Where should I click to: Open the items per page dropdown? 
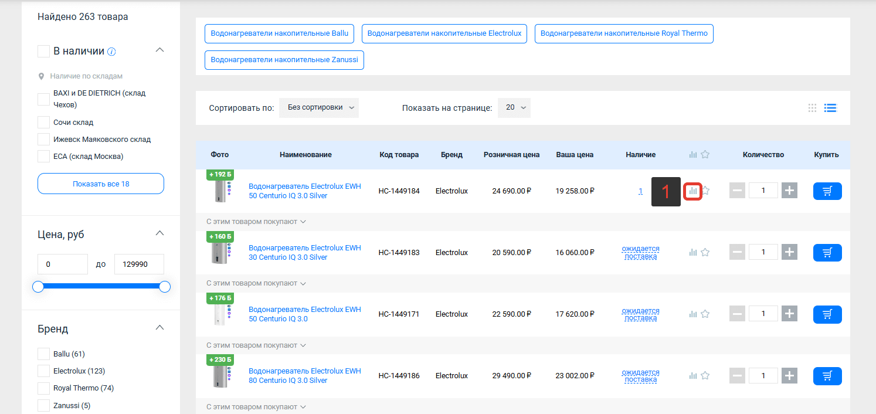tap(514, 108)
